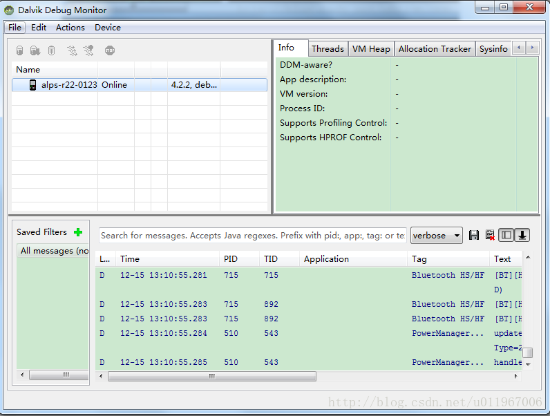Click the Dalvik Debug Monitor title icon
This screenshot has width=550, height=416.
coord(9,10)
